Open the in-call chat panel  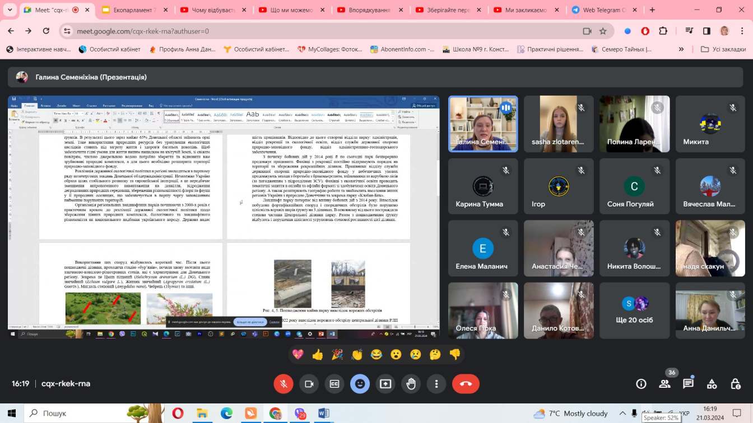689,384
